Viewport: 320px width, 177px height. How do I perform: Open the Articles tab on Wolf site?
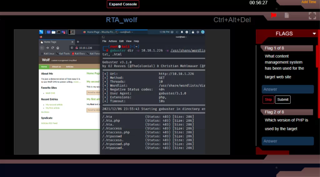(x=70, y=67)
